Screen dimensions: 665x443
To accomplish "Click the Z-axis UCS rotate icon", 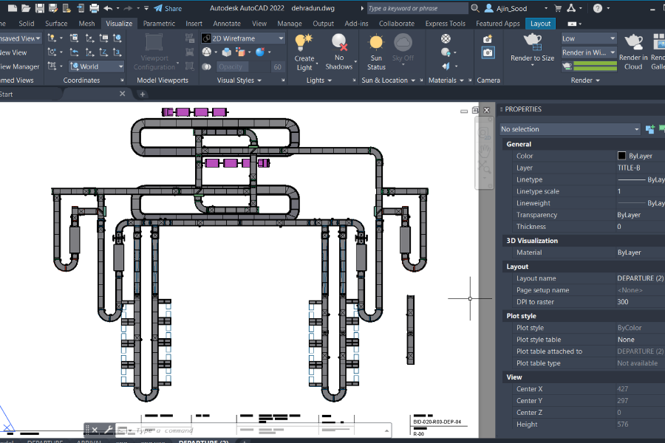I will (103, 52).
